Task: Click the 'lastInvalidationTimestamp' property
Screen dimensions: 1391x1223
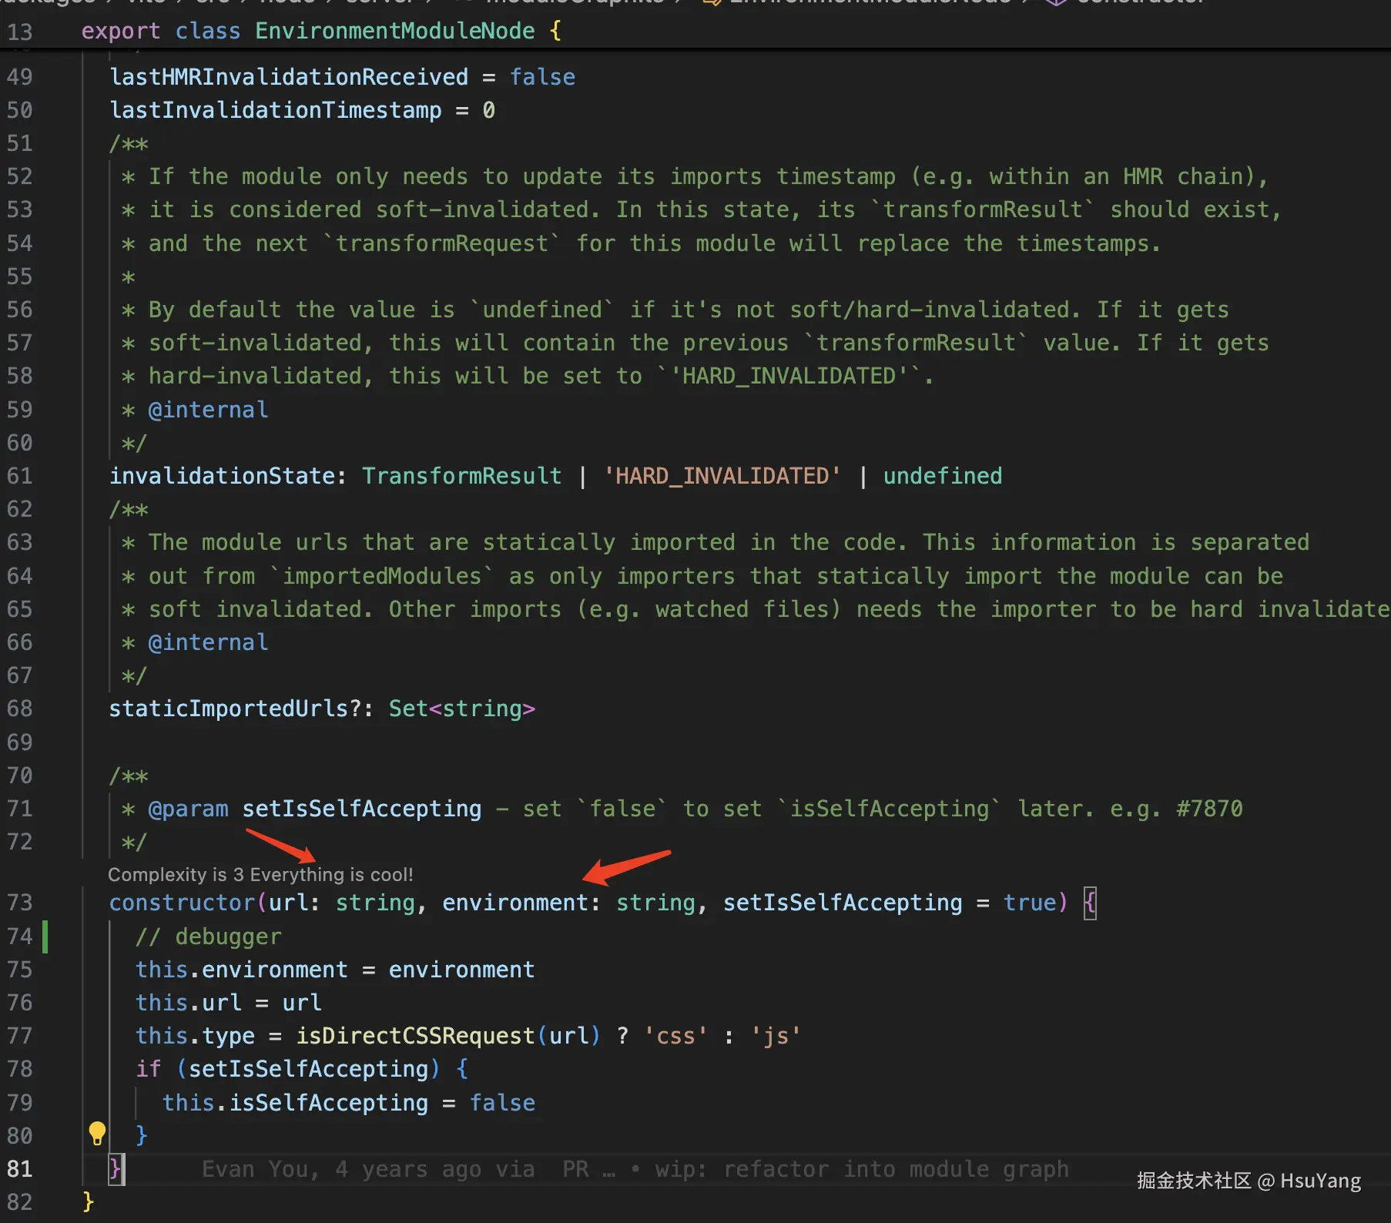Action: 276,110
